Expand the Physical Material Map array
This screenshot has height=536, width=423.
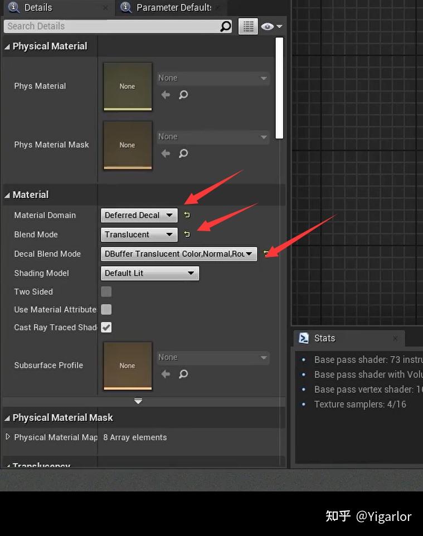click(8, 436)
